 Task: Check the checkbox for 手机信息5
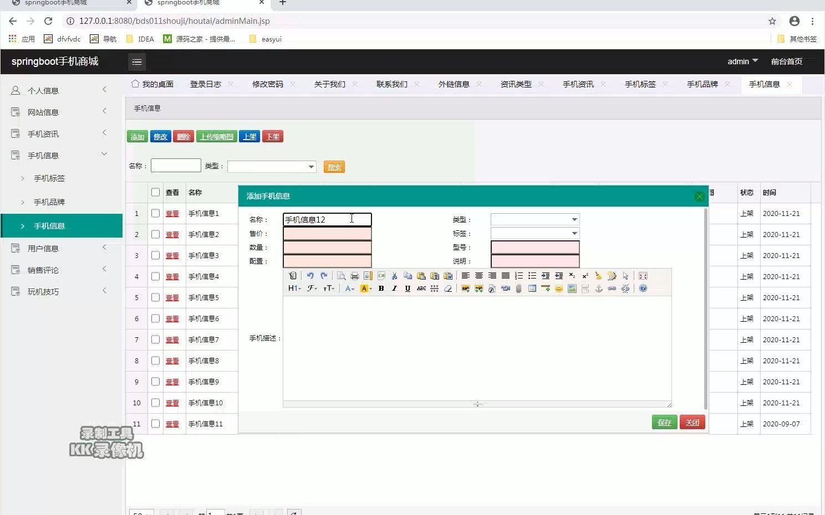tap(155, 297)
